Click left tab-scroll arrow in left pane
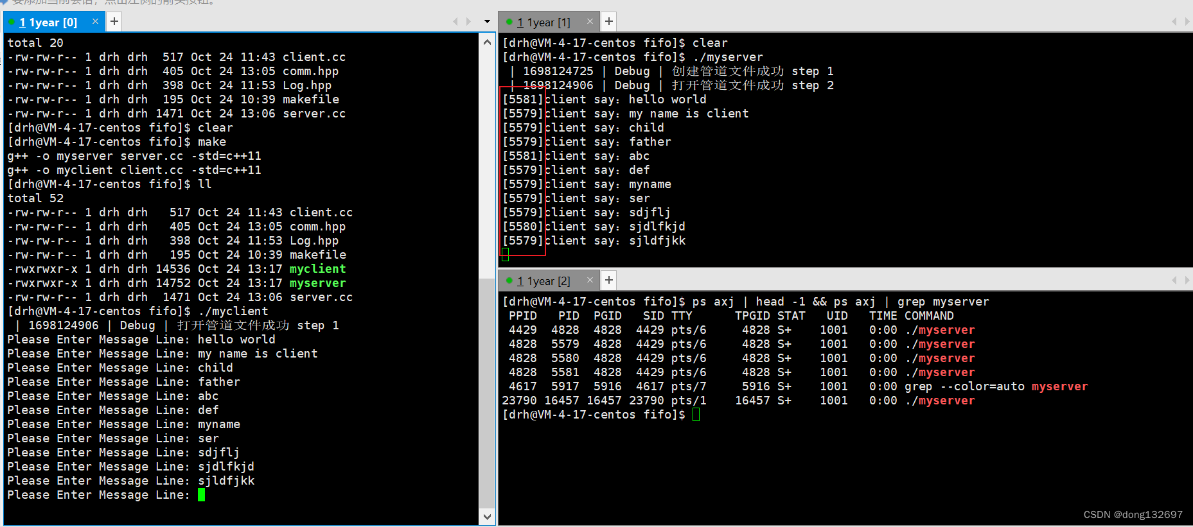The image size is (1193, 527). [455, 21]
